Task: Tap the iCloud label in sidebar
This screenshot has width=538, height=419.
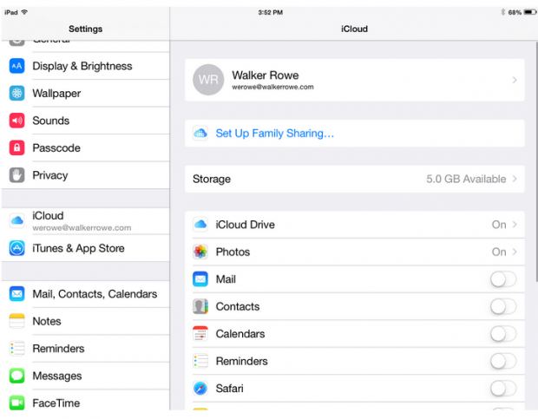Action: click(x=48, y=216)
